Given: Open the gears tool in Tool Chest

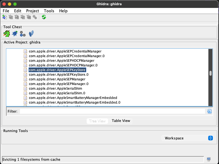Looking at the screenshot, I should 23,34.
